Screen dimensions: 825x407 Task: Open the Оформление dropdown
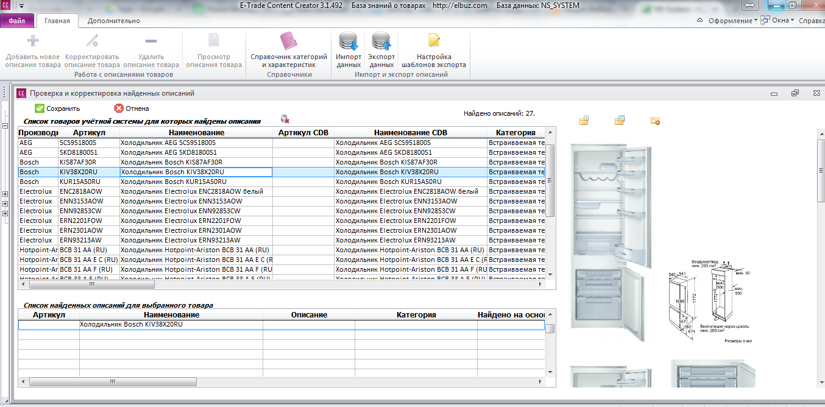[x=732, y=21]
